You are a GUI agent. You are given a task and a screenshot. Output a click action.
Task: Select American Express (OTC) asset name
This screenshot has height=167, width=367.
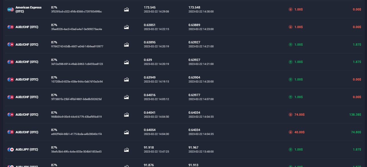click(28, 9)
